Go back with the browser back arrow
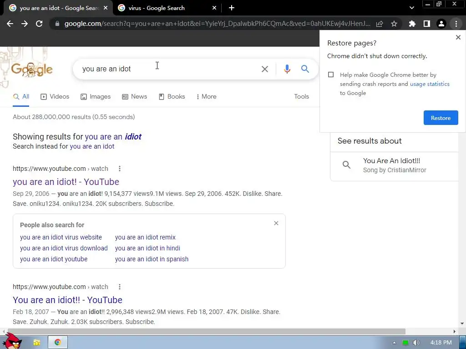This screenshot has width=466, height=349. (10, 24)
